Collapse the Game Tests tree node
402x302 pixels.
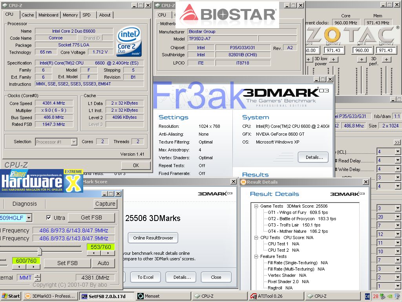[x=256, y=206]
